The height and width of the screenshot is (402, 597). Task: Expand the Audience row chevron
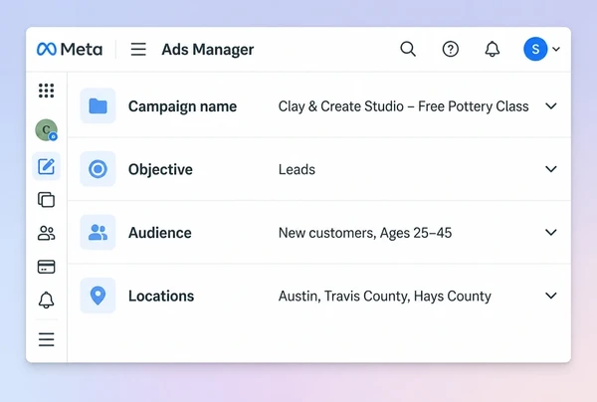tap(551, 232)
